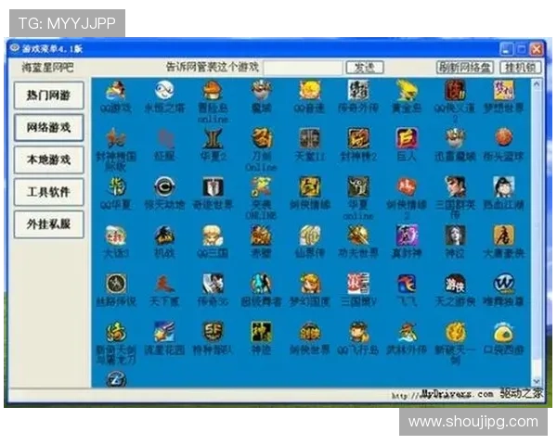Switch to 热门网游 category
Viewport: 557px width, 445px height.
(49, 95)
